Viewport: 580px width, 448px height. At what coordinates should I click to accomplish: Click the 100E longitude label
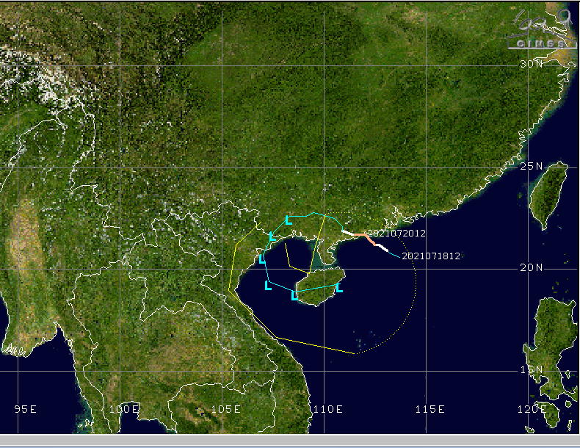(x=124, y=408)
